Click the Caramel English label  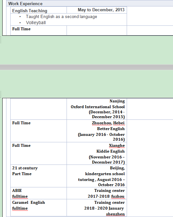point(29,203)
